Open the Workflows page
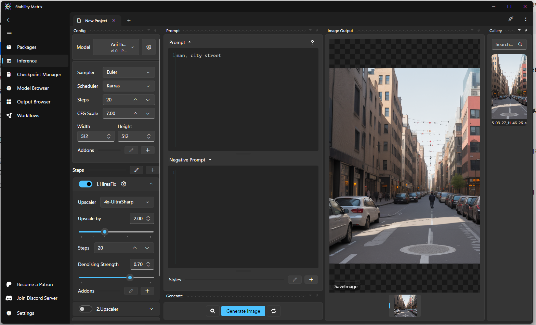The height and width of the screenshot is (325, 536). pyautogui.click(x=35, y=115)
